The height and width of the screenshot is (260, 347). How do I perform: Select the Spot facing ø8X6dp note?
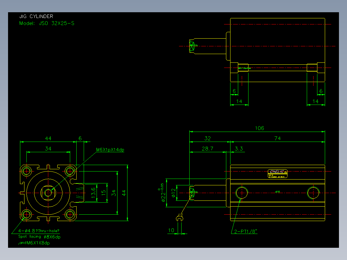click(39, 237)
